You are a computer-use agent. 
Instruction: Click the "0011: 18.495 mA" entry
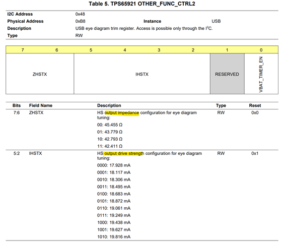[114, 187]
